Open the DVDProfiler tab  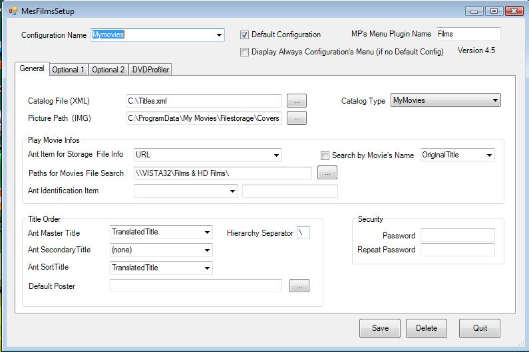pyautogui.click(x=151, y=70)
